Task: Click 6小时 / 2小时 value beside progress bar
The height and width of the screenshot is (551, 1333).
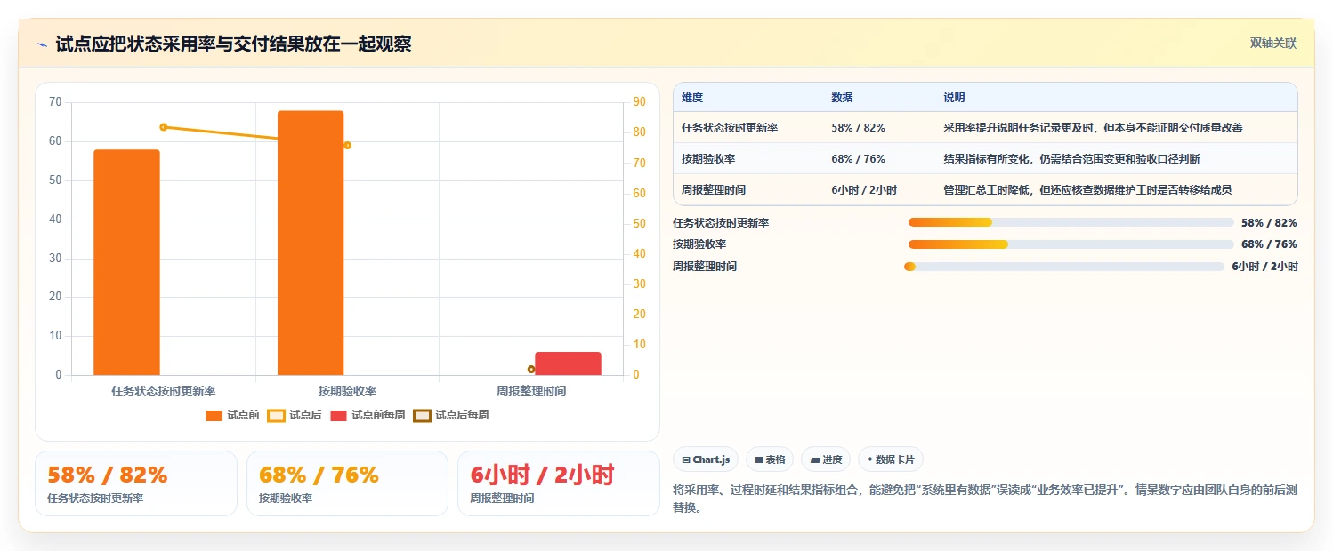Action: (1264, 267)
